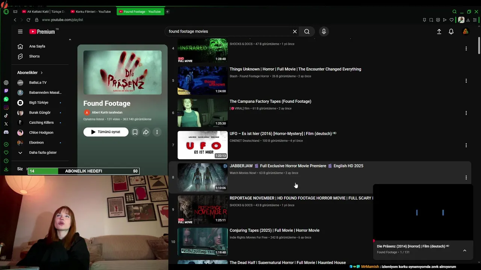Image resolution: width=481 pixels, height=270 pixels.
Task: Open options for the INFRARED video row
Action: pyautogui.click(x=466, y=48)
